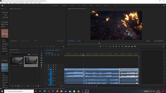Open the Program Monitor panel menu
Screen dimensions: 166x93
click(x=86, y=9)
